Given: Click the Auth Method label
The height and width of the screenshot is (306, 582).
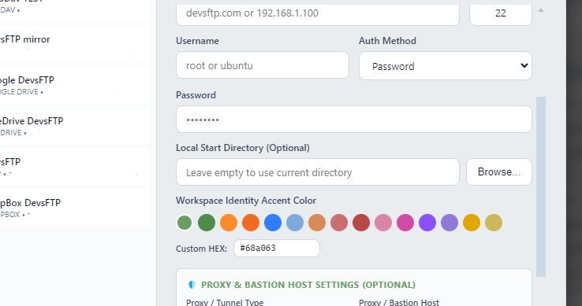Looking at the screenshot, I should pos(387,41).
